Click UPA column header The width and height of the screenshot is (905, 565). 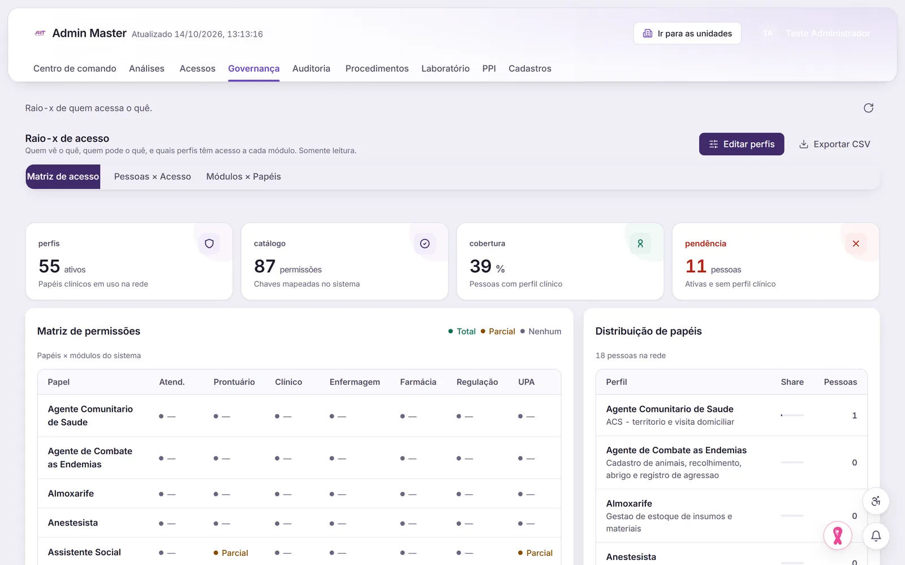point(526,382)
